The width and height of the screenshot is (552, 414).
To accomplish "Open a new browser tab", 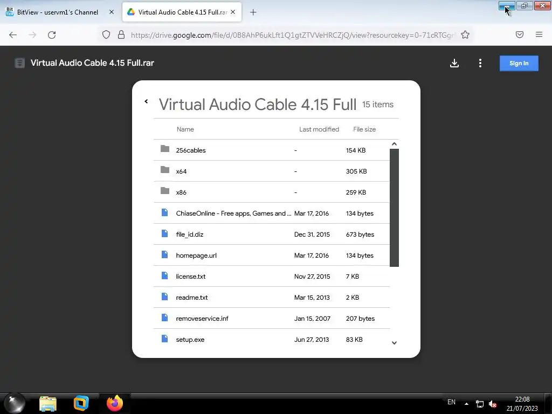I will [x=253, y=12].
